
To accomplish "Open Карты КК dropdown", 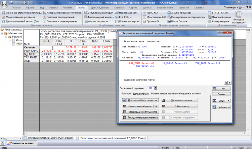I will click(x=151, y=13).
